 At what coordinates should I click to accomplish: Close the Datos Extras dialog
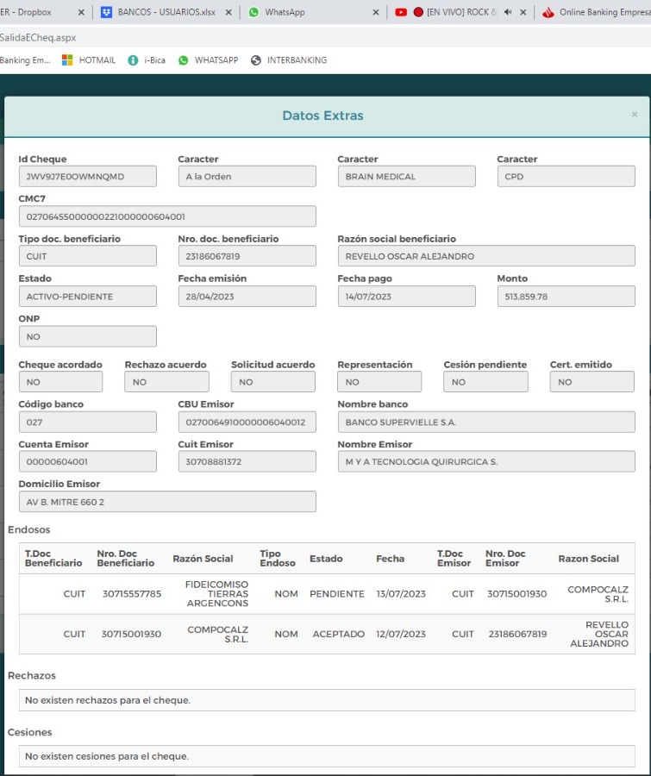point(634,115)
